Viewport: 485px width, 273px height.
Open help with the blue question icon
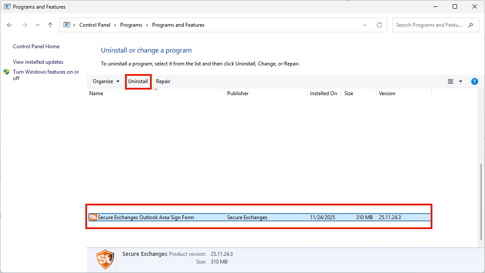click(475, 81)
